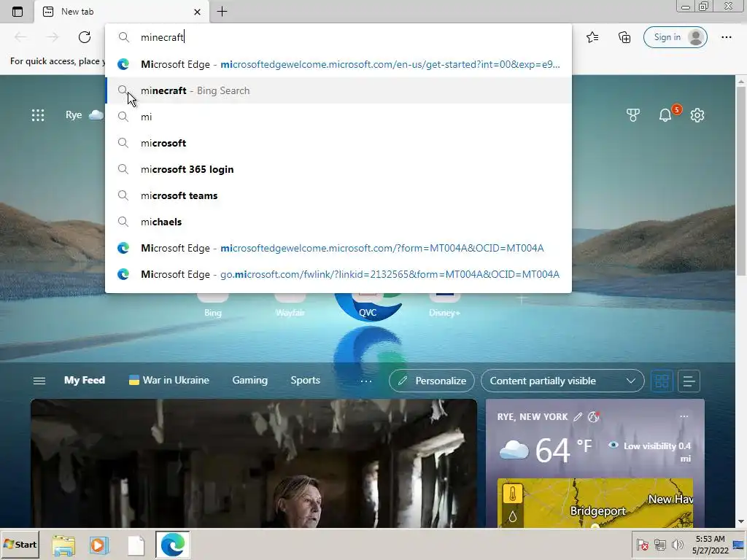The image size is (747, 560).
Task: Choose 'microsoft 365 login' suggestion
Action: pyautogui.click(x=338, y=169)
